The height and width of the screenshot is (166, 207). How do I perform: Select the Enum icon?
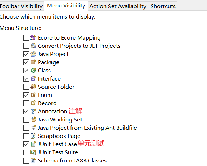[x=33, y=95]
